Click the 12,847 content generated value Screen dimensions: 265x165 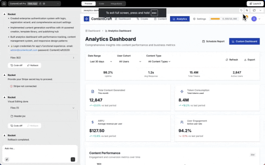pyautogui.click(x=96, y=100)
